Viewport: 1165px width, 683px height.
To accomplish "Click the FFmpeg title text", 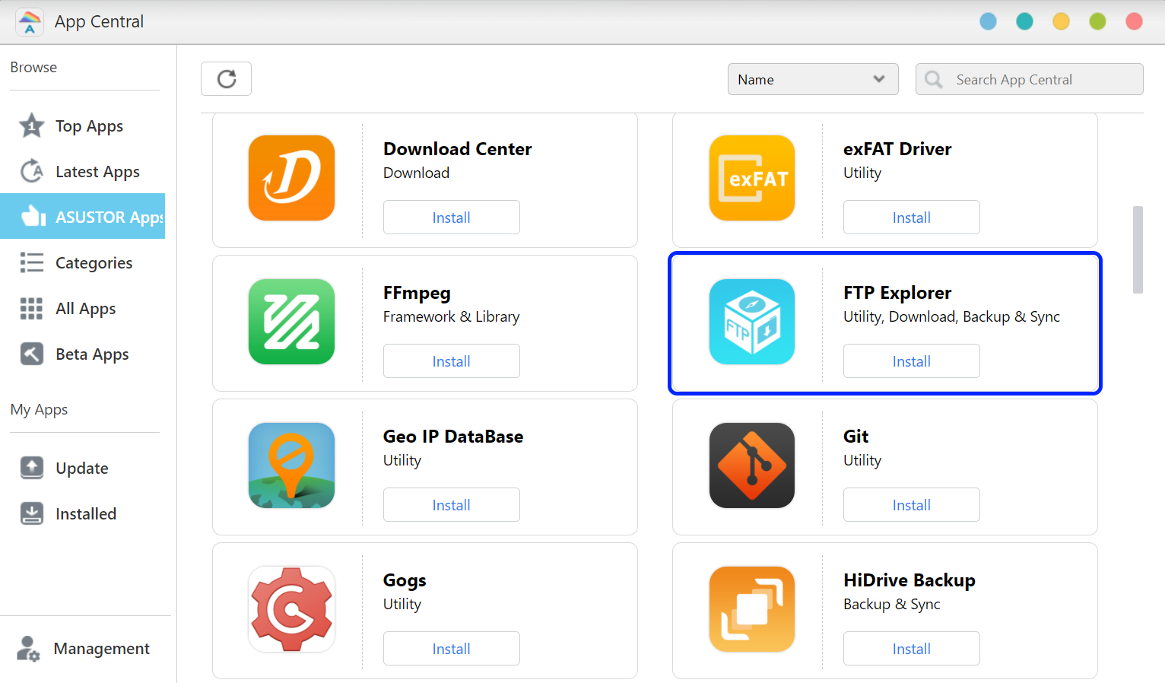I will tap(417, 293).
